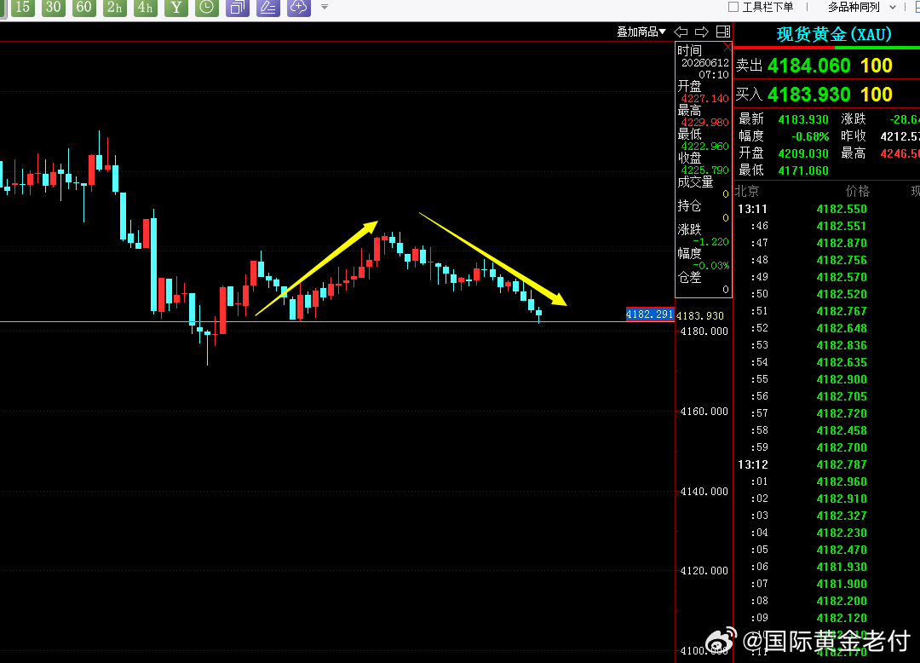Select the 30-minute timeframe button
Image resolution: width=920 pixels, height=663 pixels.
[x=54, y=8]
